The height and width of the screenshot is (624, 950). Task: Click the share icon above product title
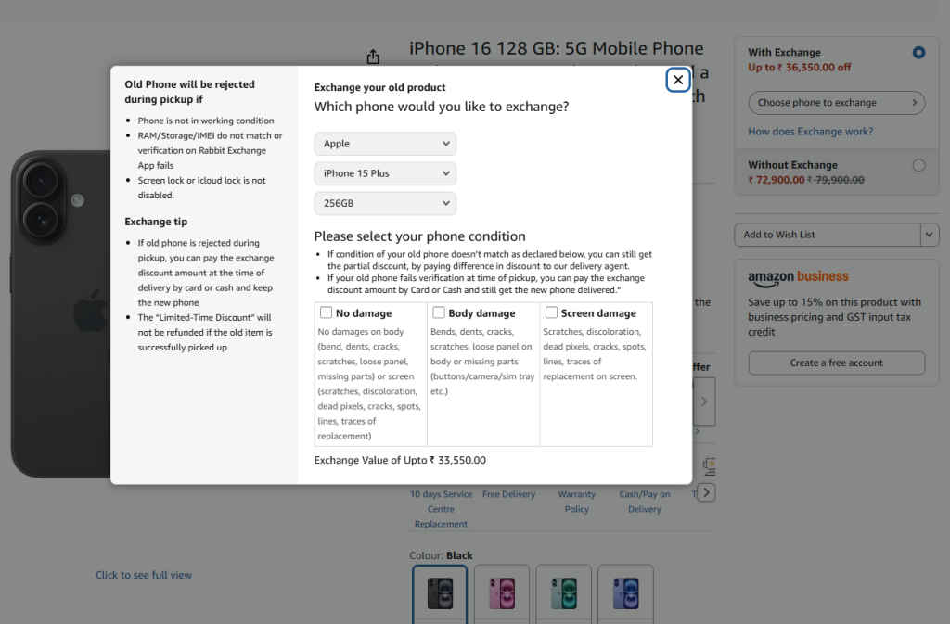pos(372,56)
